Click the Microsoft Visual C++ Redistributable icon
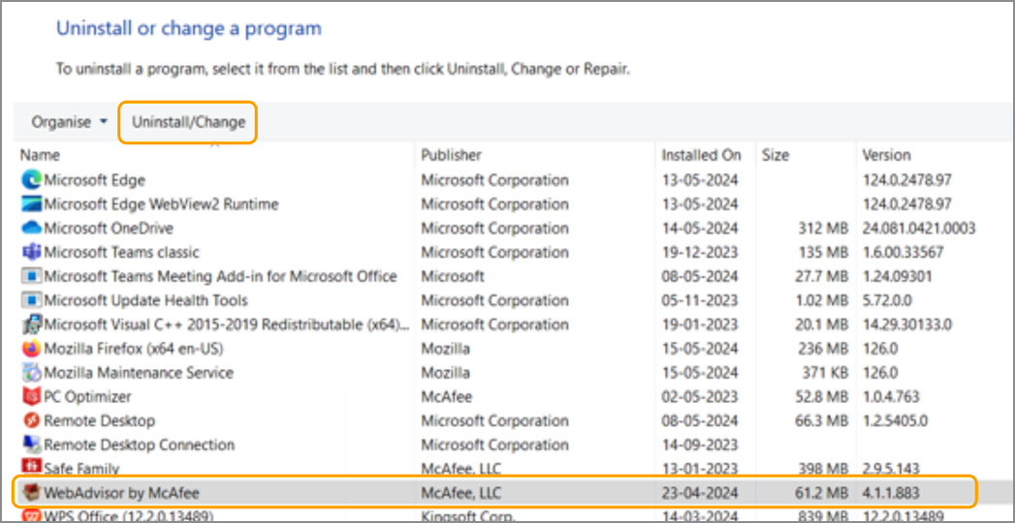1015x523 pixels. [31, 324]
